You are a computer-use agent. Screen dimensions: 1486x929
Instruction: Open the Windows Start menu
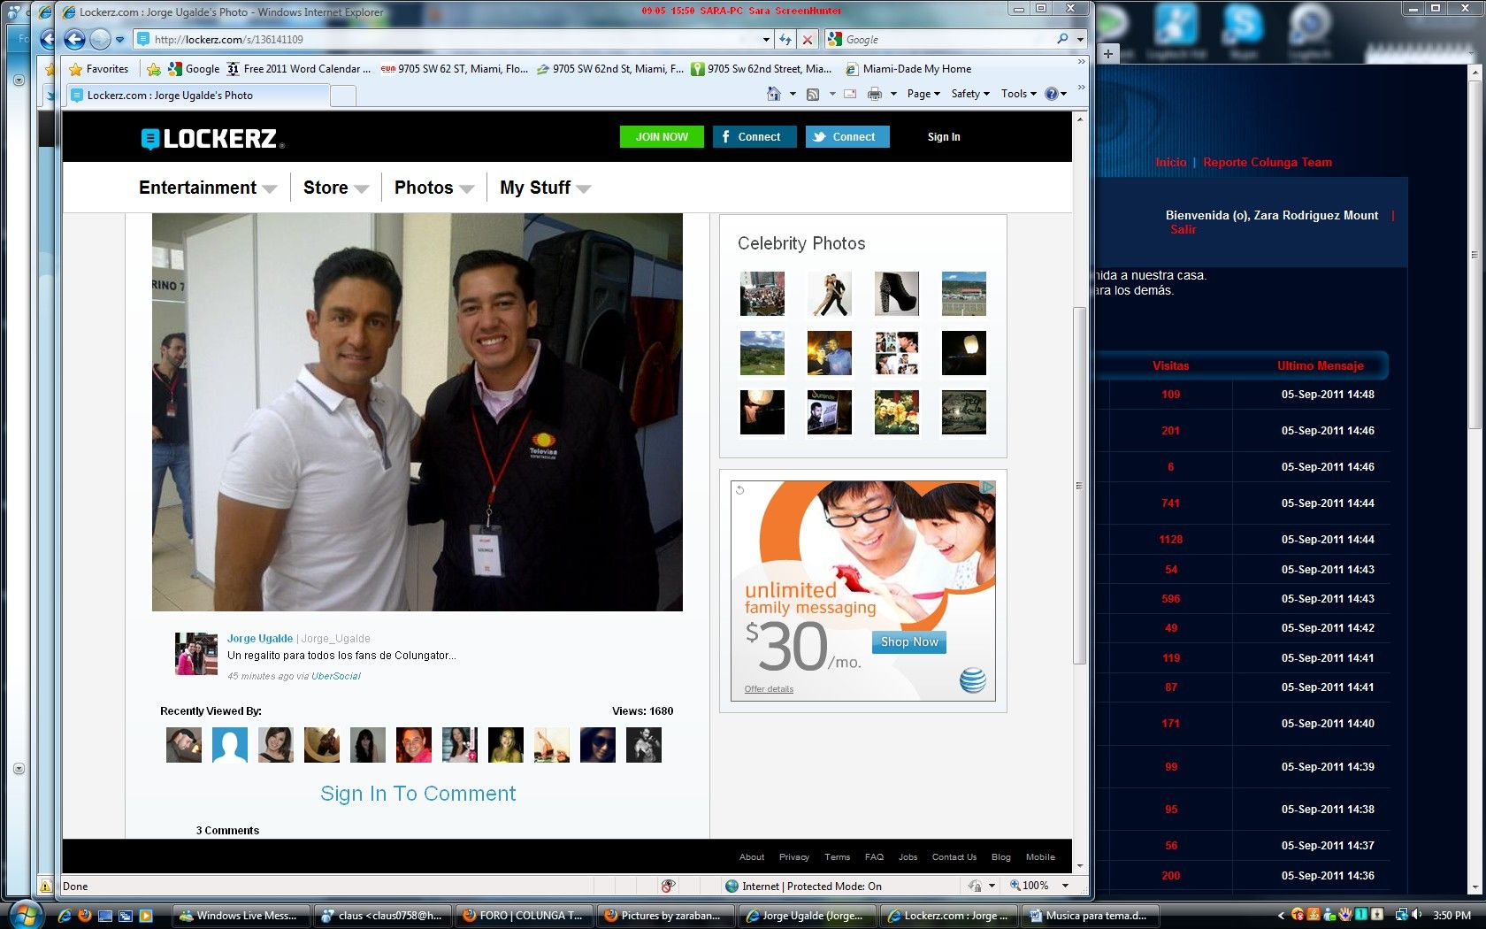24,915
